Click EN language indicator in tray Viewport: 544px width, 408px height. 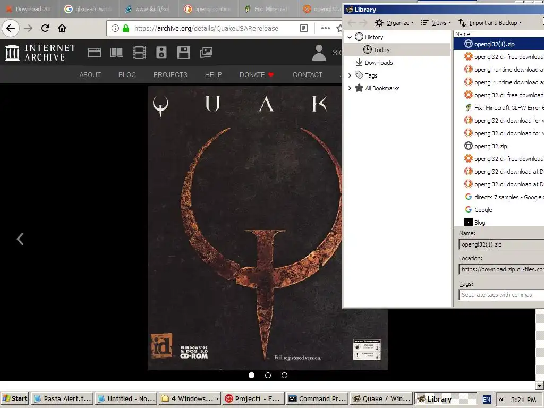(487, 399)
